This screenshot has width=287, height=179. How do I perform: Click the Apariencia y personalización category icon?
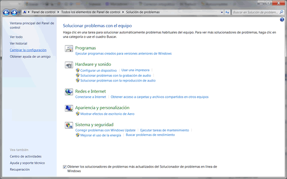click(69, 108)
